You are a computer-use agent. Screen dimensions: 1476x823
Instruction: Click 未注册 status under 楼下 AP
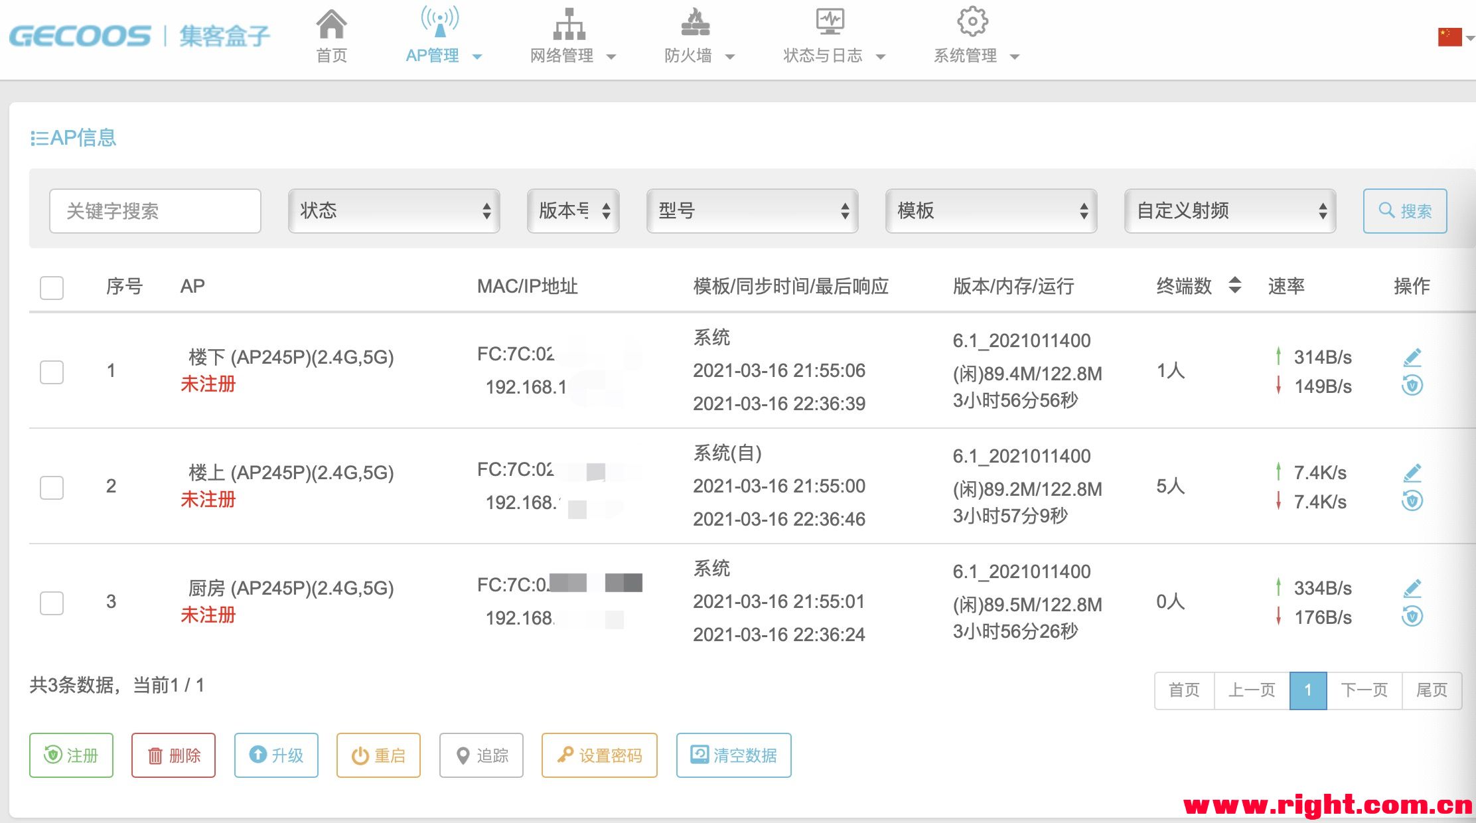[x=208, y=384]
